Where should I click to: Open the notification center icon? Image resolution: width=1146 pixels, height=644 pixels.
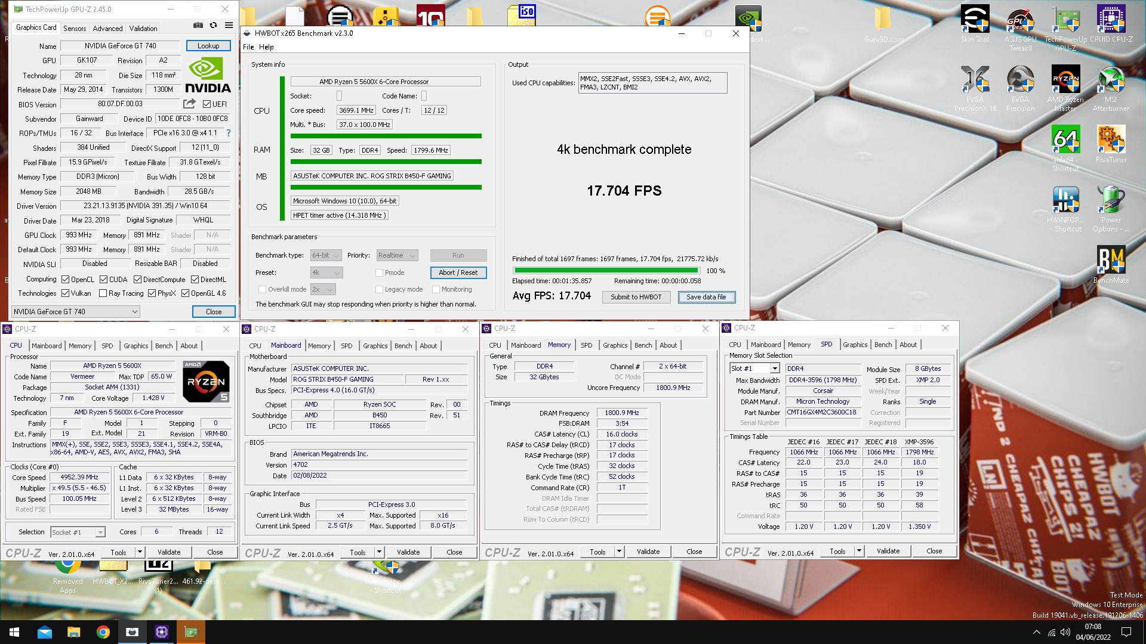[1126, 632]
